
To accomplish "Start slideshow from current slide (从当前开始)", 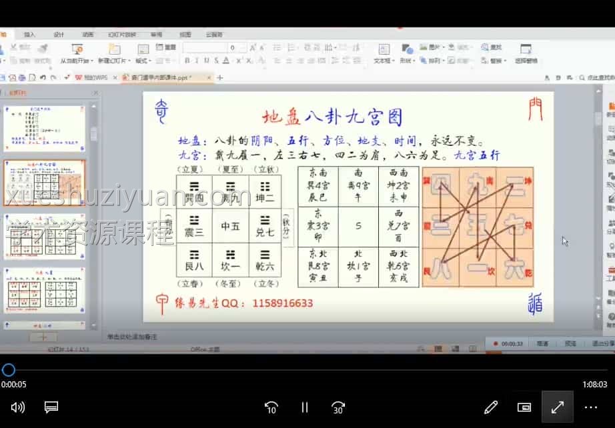I will point(77,58).
